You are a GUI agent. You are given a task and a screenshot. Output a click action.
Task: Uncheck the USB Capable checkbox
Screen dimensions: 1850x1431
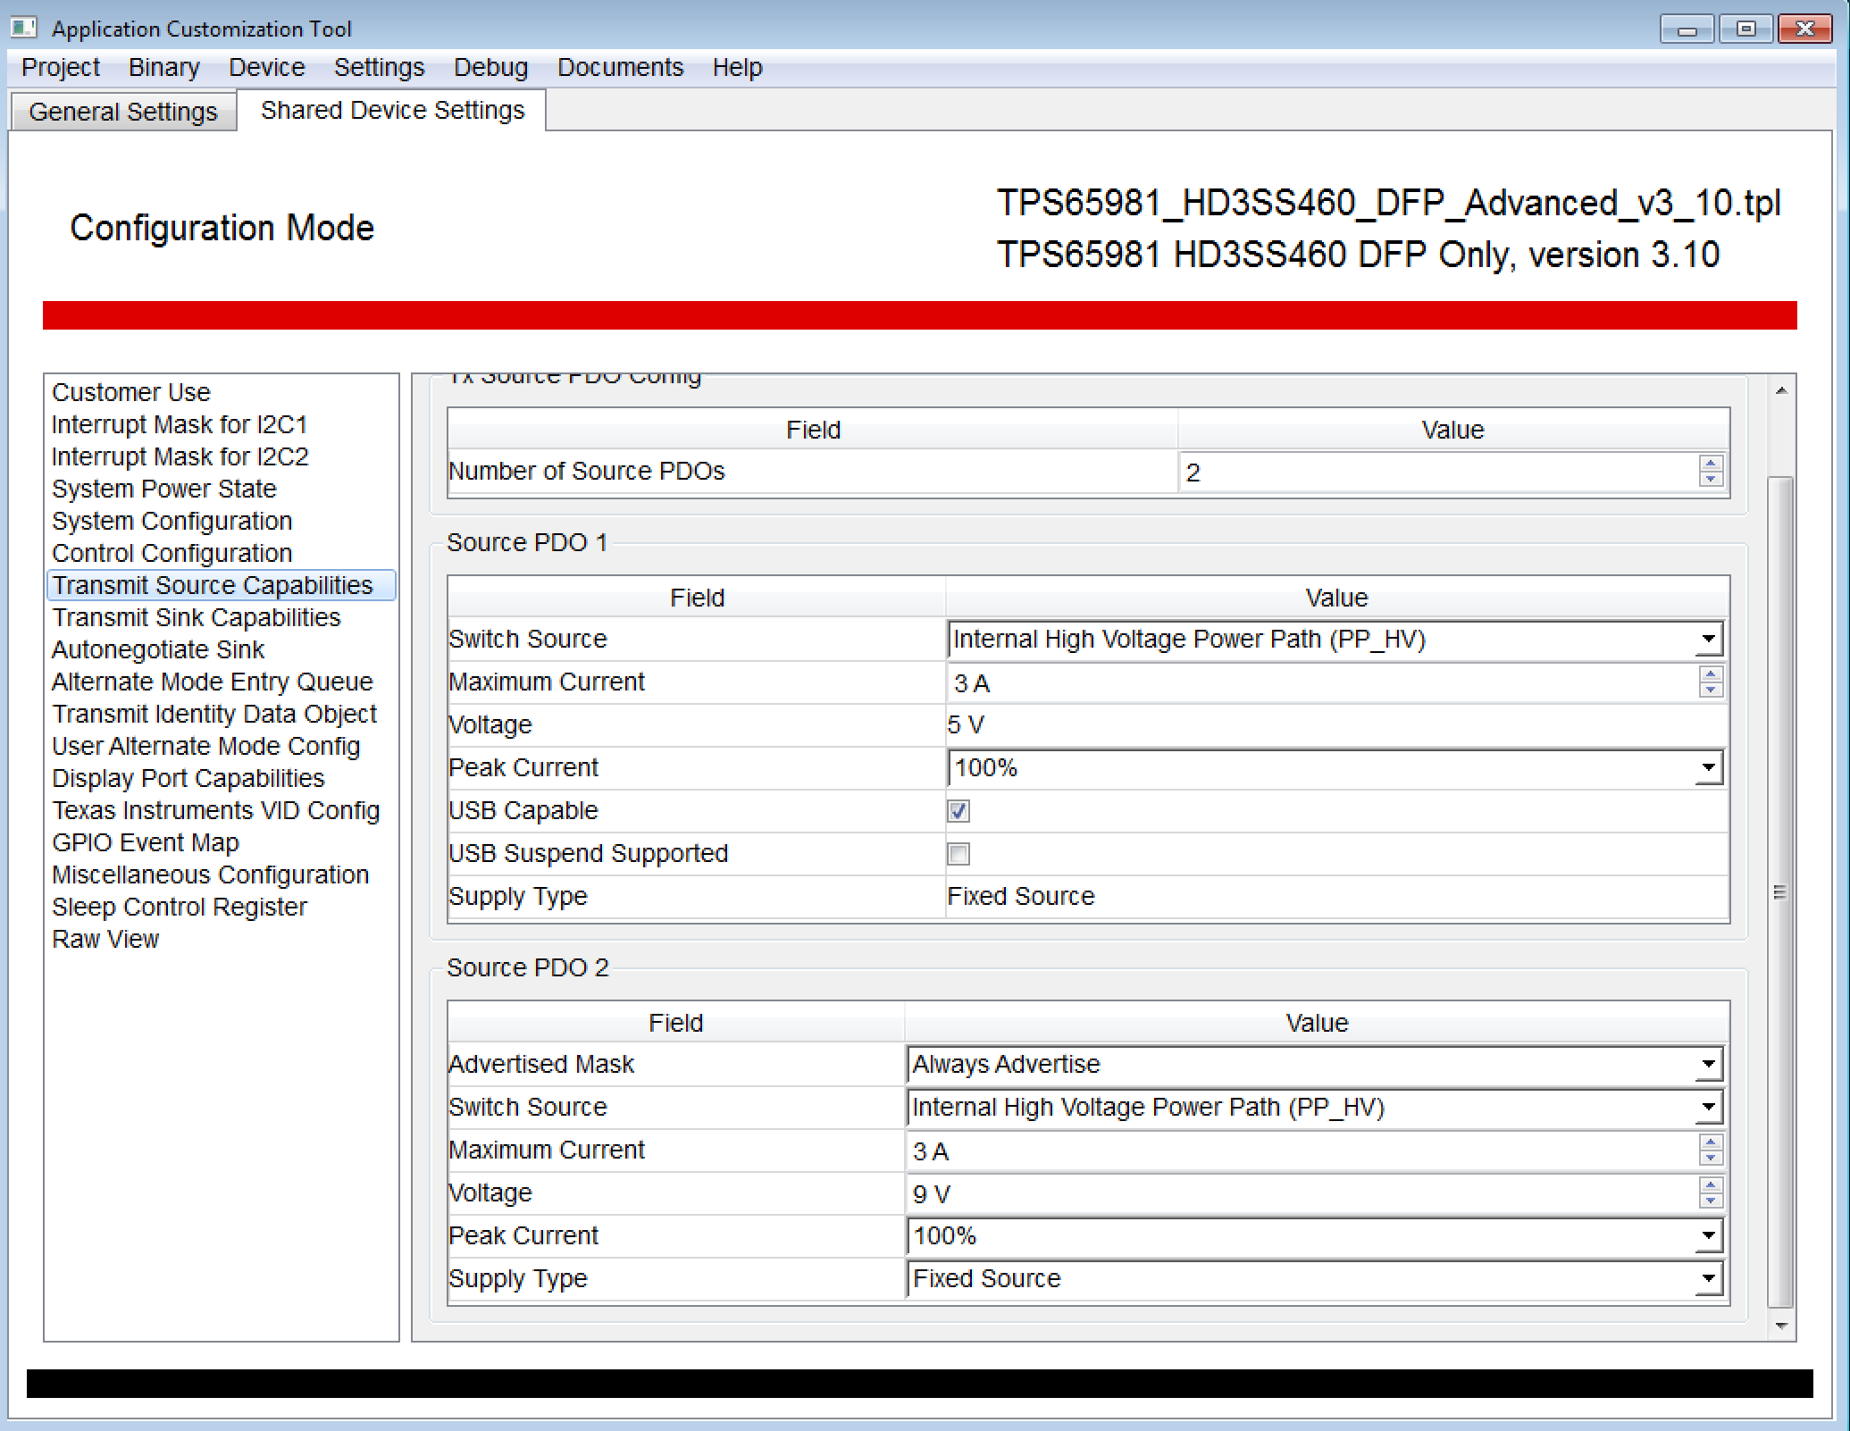point(958,811)
